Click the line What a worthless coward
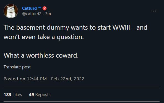164x103 pixels. click(41, 55)
